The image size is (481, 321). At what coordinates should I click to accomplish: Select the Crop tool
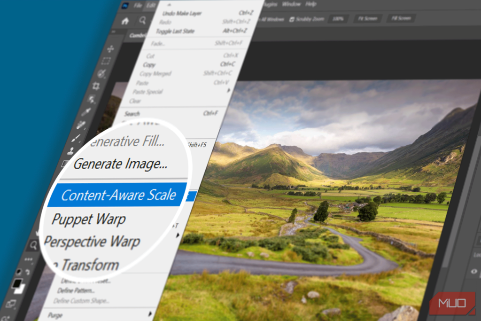coord(97,86)
